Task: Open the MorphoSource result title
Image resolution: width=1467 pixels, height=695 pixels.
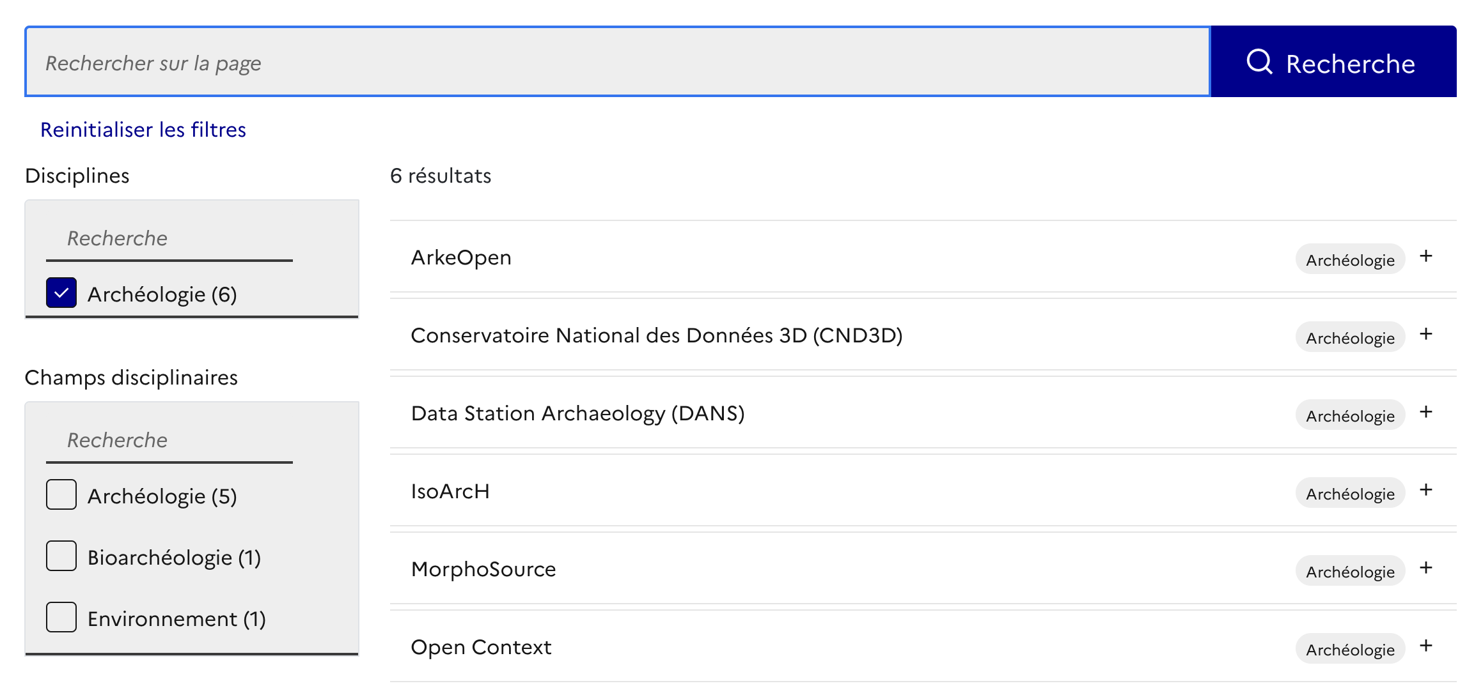Action: click(483, 569)
